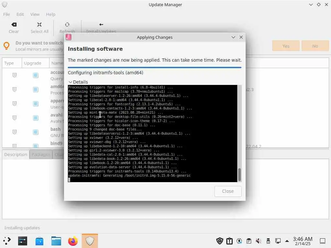This screenshot has width=331, height=248.
Task: Click 'Installing updates' status bar text
Action: tap(22, 228)
